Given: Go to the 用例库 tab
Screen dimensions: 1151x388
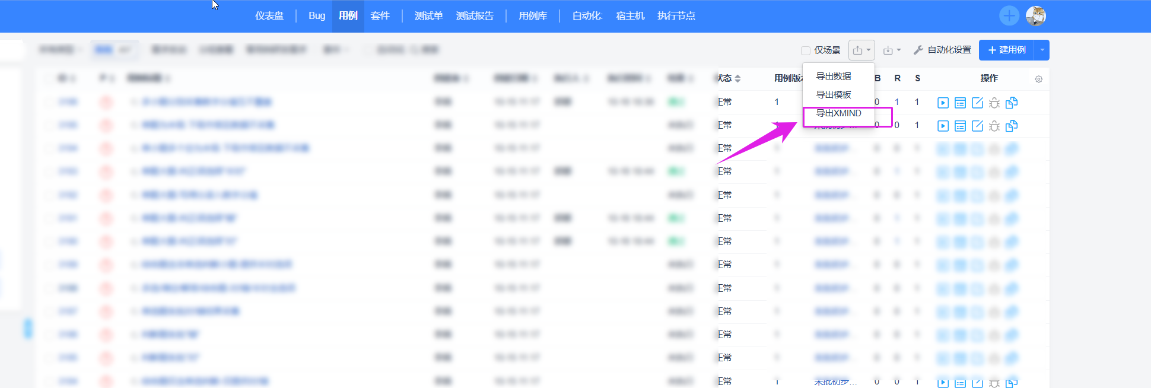Looking at the screenshot, I should click(533, 16).
